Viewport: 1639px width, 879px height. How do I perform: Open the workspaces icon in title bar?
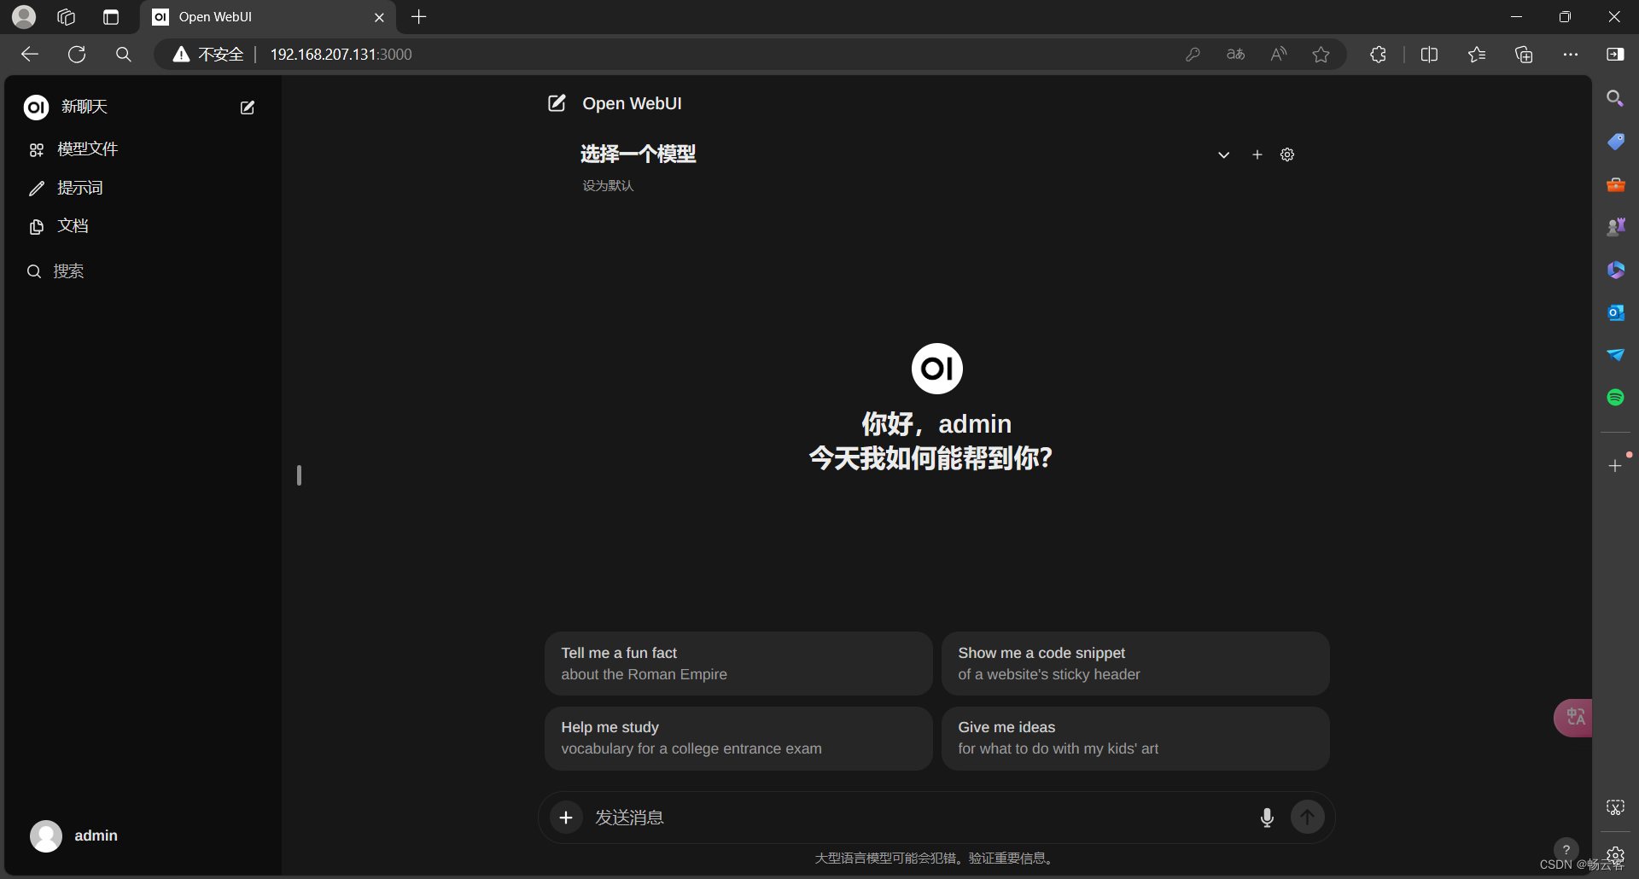click(x=67, y=17)
